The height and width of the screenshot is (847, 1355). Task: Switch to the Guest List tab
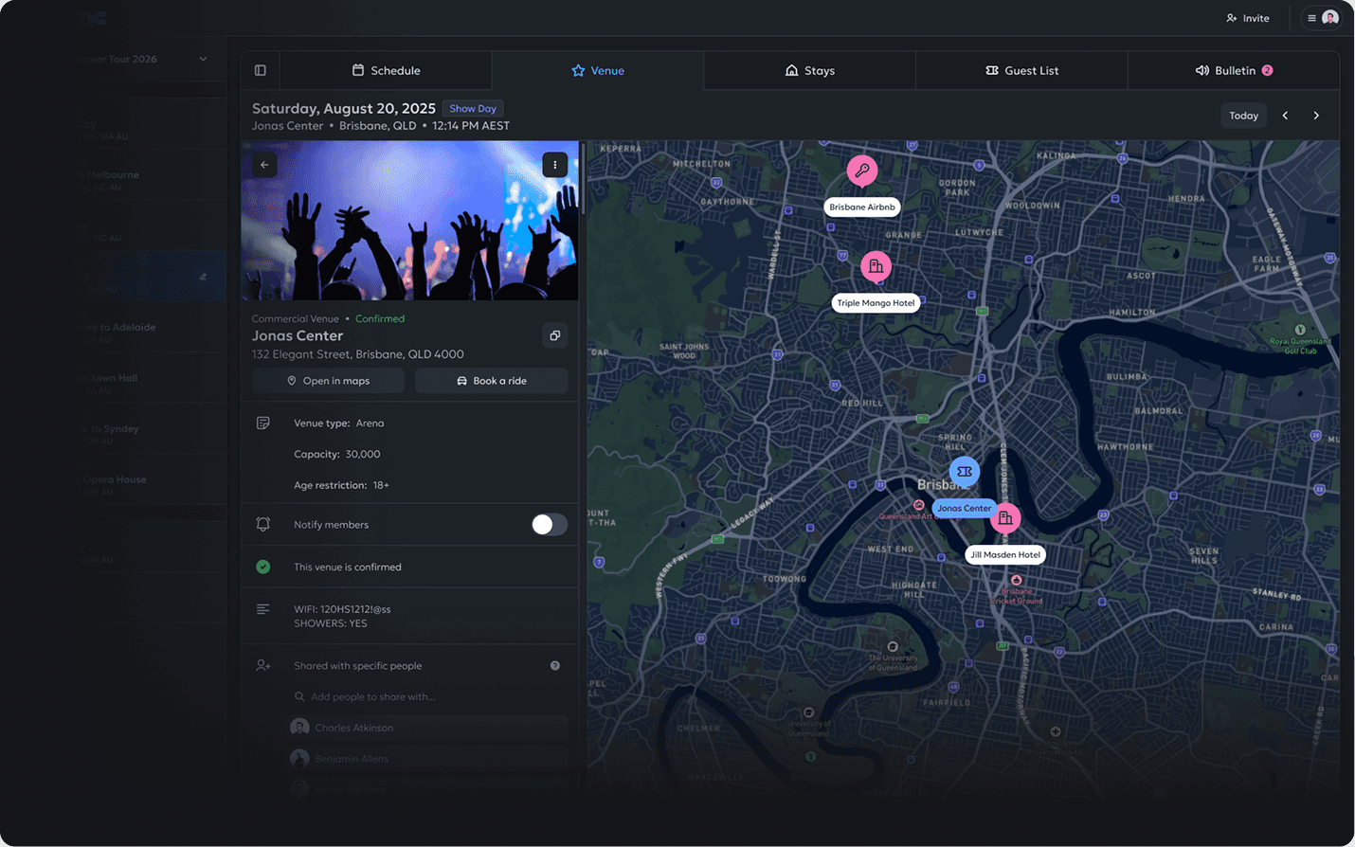tap(1021, 69)
